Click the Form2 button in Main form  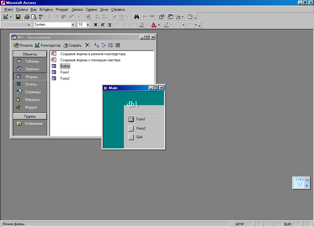[131, 128]
